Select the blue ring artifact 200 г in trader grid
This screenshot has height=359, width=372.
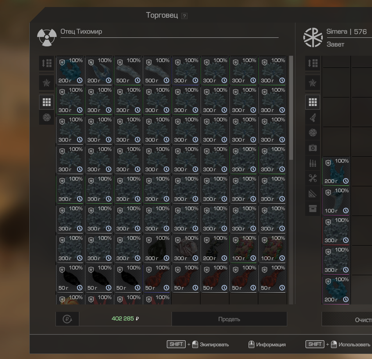[70, 71]
